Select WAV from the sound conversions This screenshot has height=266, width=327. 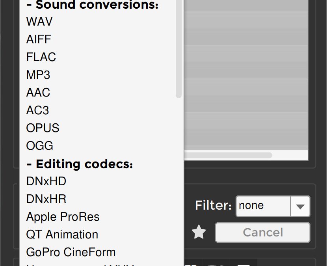click(x=39, y=22)
